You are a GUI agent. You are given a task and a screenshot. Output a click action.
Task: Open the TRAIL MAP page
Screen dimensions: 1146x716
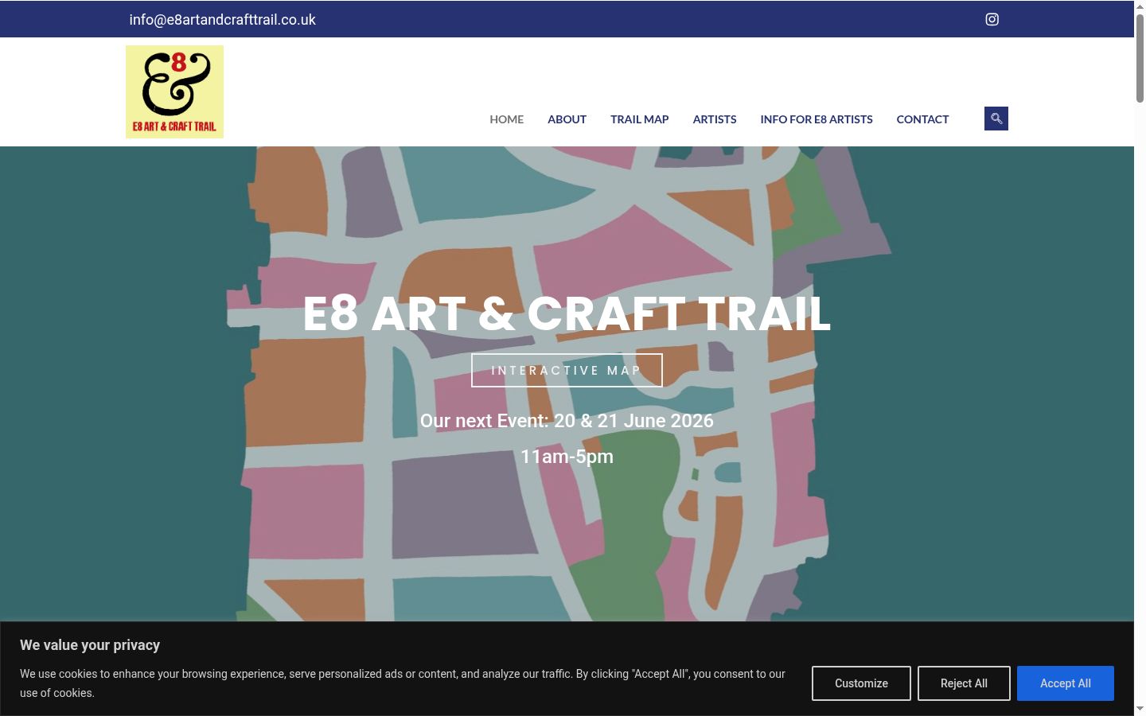tap(639, 119)
